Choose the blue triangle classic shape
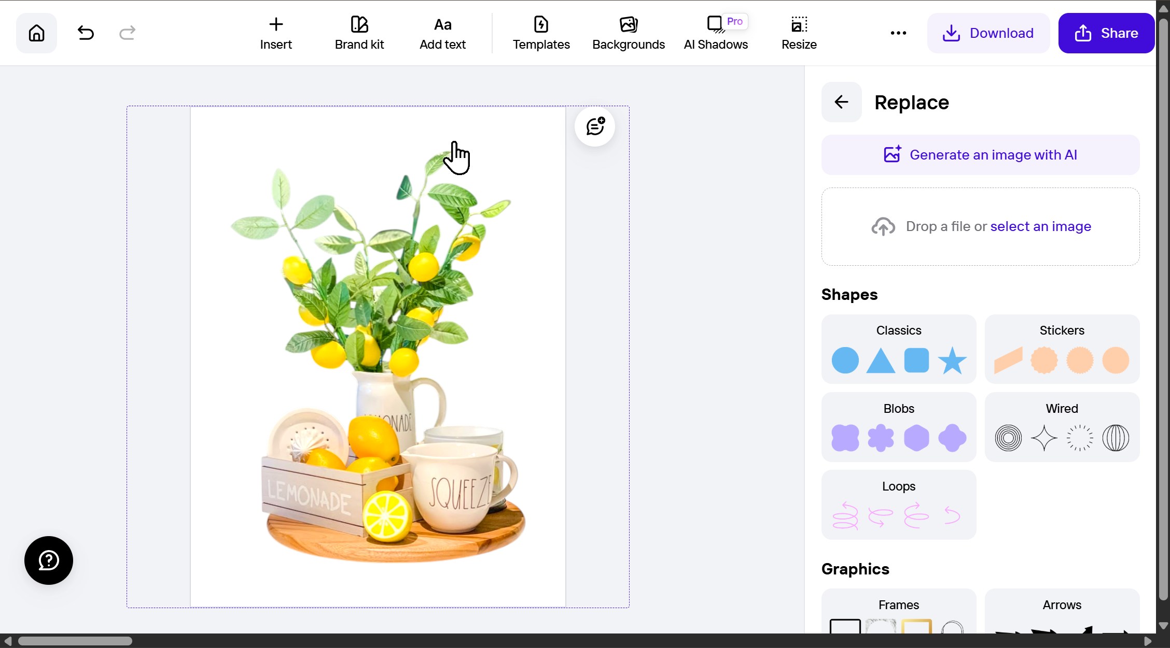This screenshot has width=1170, height=648. point(881,361)
